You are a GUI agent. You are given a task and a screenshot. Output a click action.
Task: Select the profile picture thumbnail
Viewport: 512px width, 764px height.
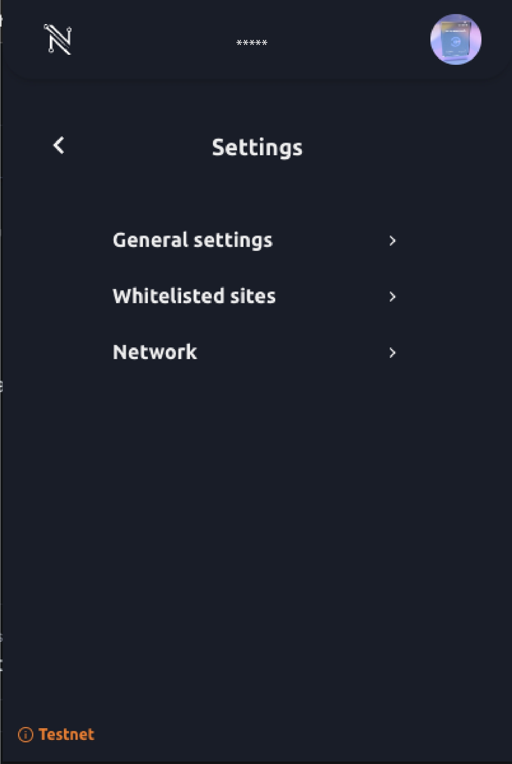point(455,39)
